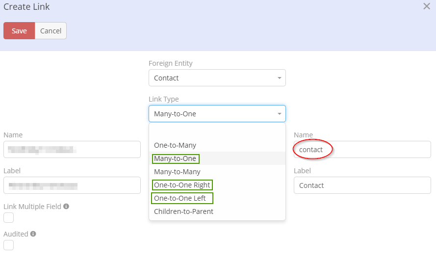Screen dimensions: 436x263
Task: Click the Save button
Action: point(19,30)
